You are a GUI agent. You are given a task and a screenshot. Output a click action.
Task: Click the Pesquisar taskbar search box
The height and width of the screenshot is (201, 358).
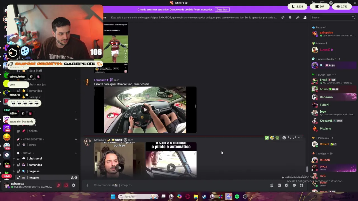(138, 197)
